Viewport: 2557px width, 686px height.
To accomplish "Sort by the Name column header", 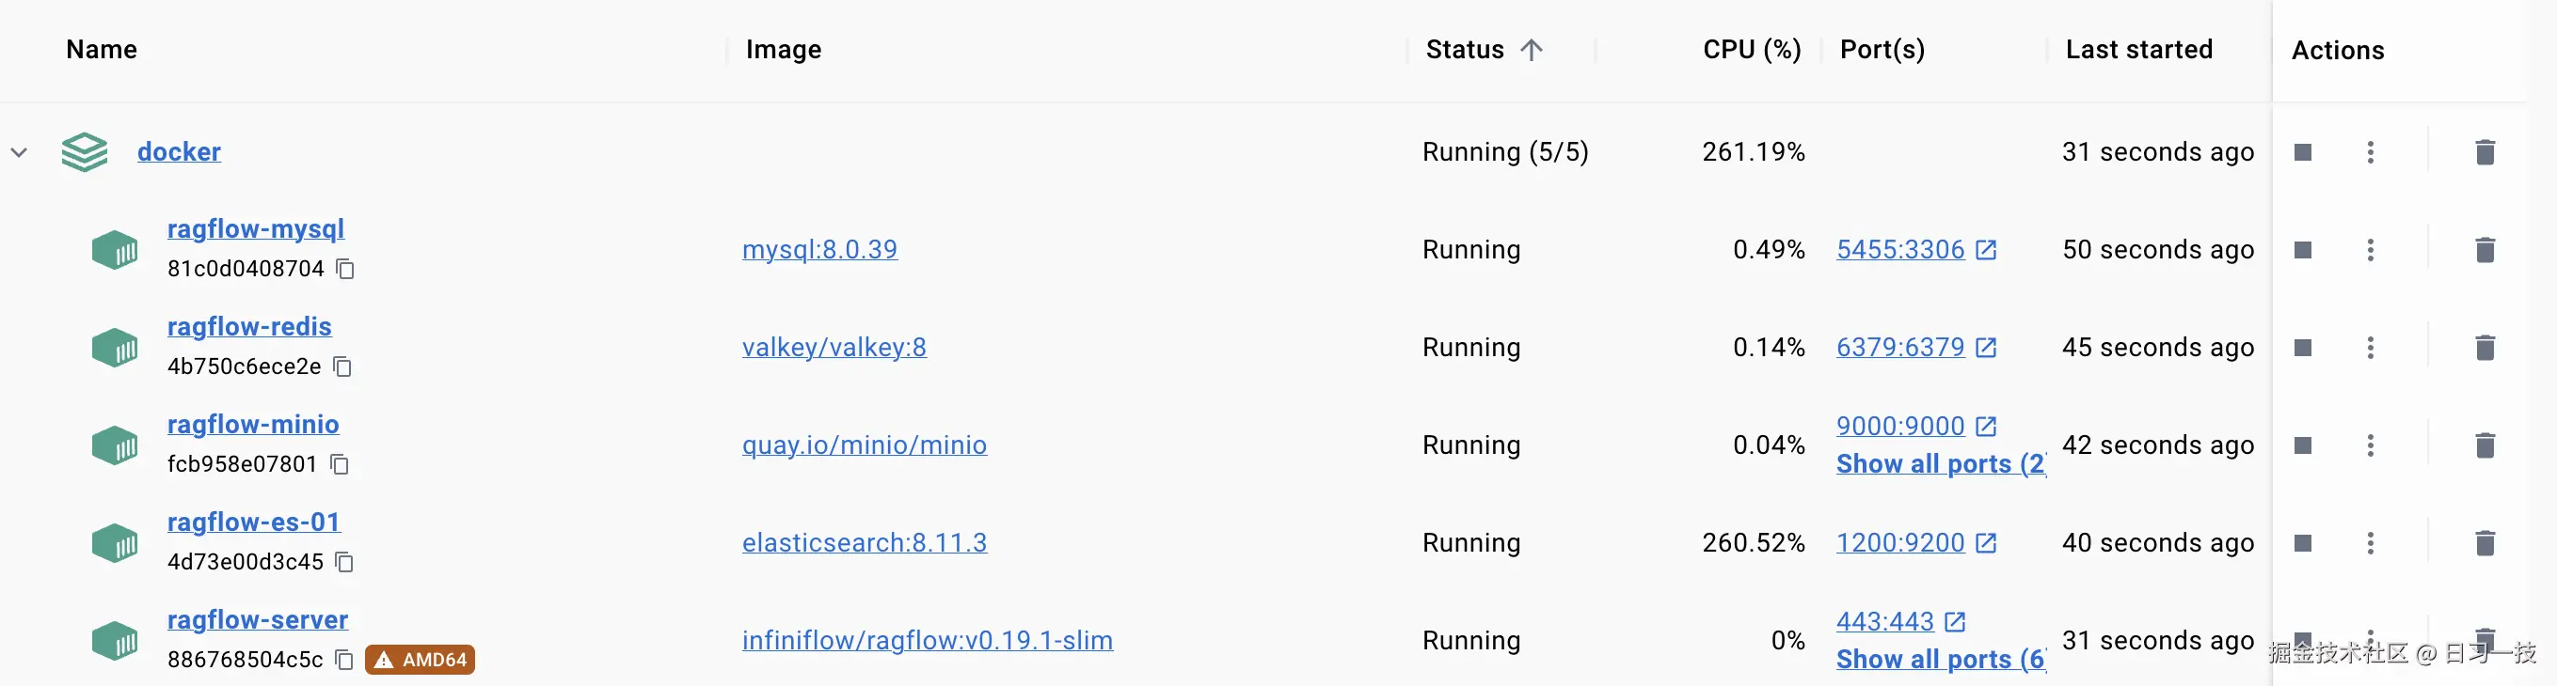I will coord(102,50).
